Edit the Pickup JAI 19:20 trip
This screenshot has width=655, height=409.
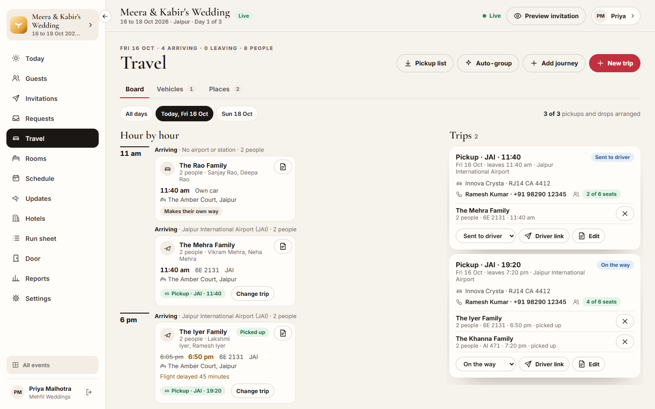[x=589, y=364]
